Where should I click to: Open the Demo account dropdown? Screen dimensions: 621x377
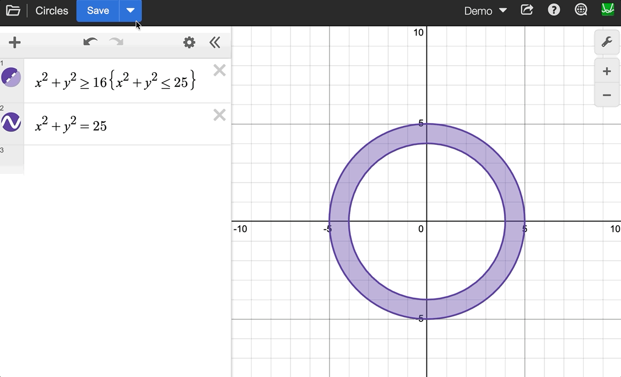click(x=485, y=11)
